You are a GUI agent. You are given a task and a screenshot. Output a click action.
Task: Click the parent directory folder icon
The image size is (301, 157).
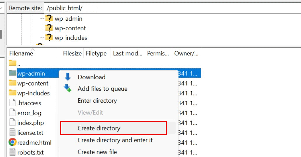(x=13, y=63)
